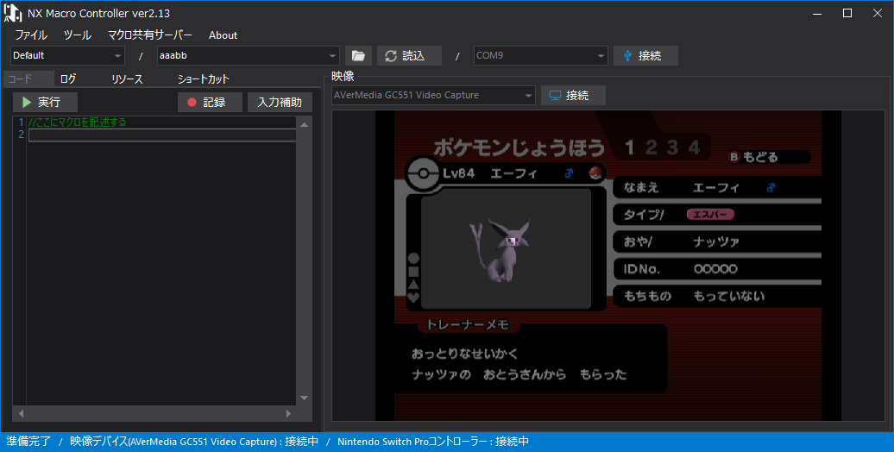
Task: Click the editor scroll left arrow
Action: [x=21, y=413]
